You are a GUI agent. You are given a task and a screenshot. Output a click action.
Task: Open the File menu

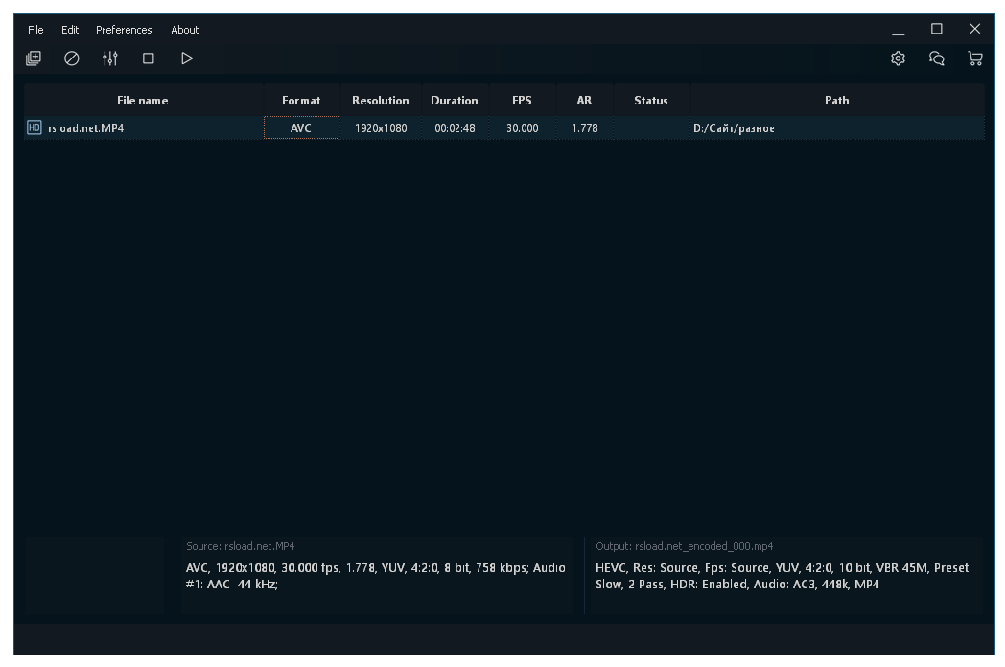click(x=35, y=30)
